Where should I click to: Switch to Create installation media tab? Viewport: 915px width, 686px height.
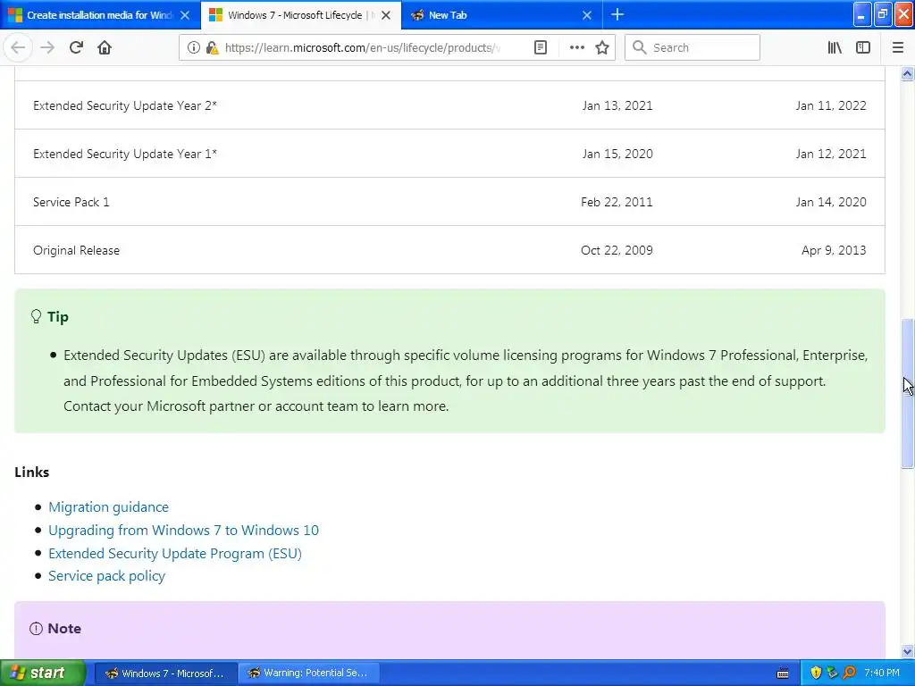pyautogui.click(x=99, y=15)
